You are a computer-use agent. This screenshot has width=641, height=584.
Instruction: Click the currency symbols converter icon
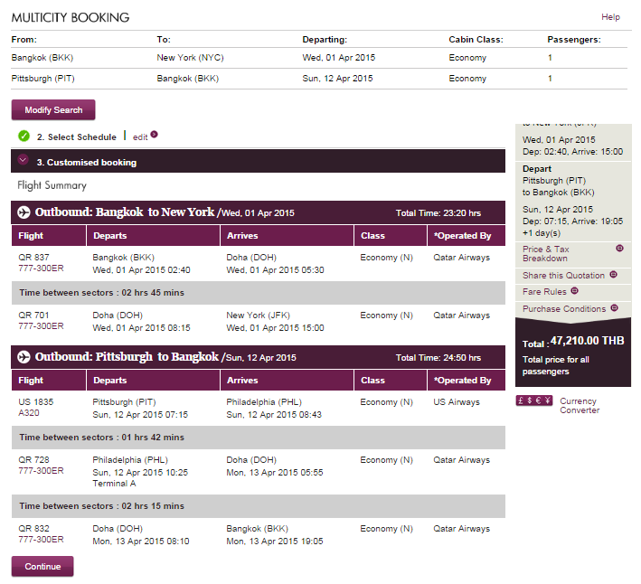point(533,400)
